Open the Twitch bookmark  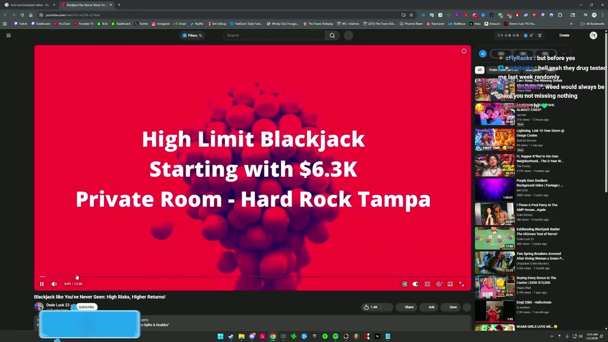[21, 24]
